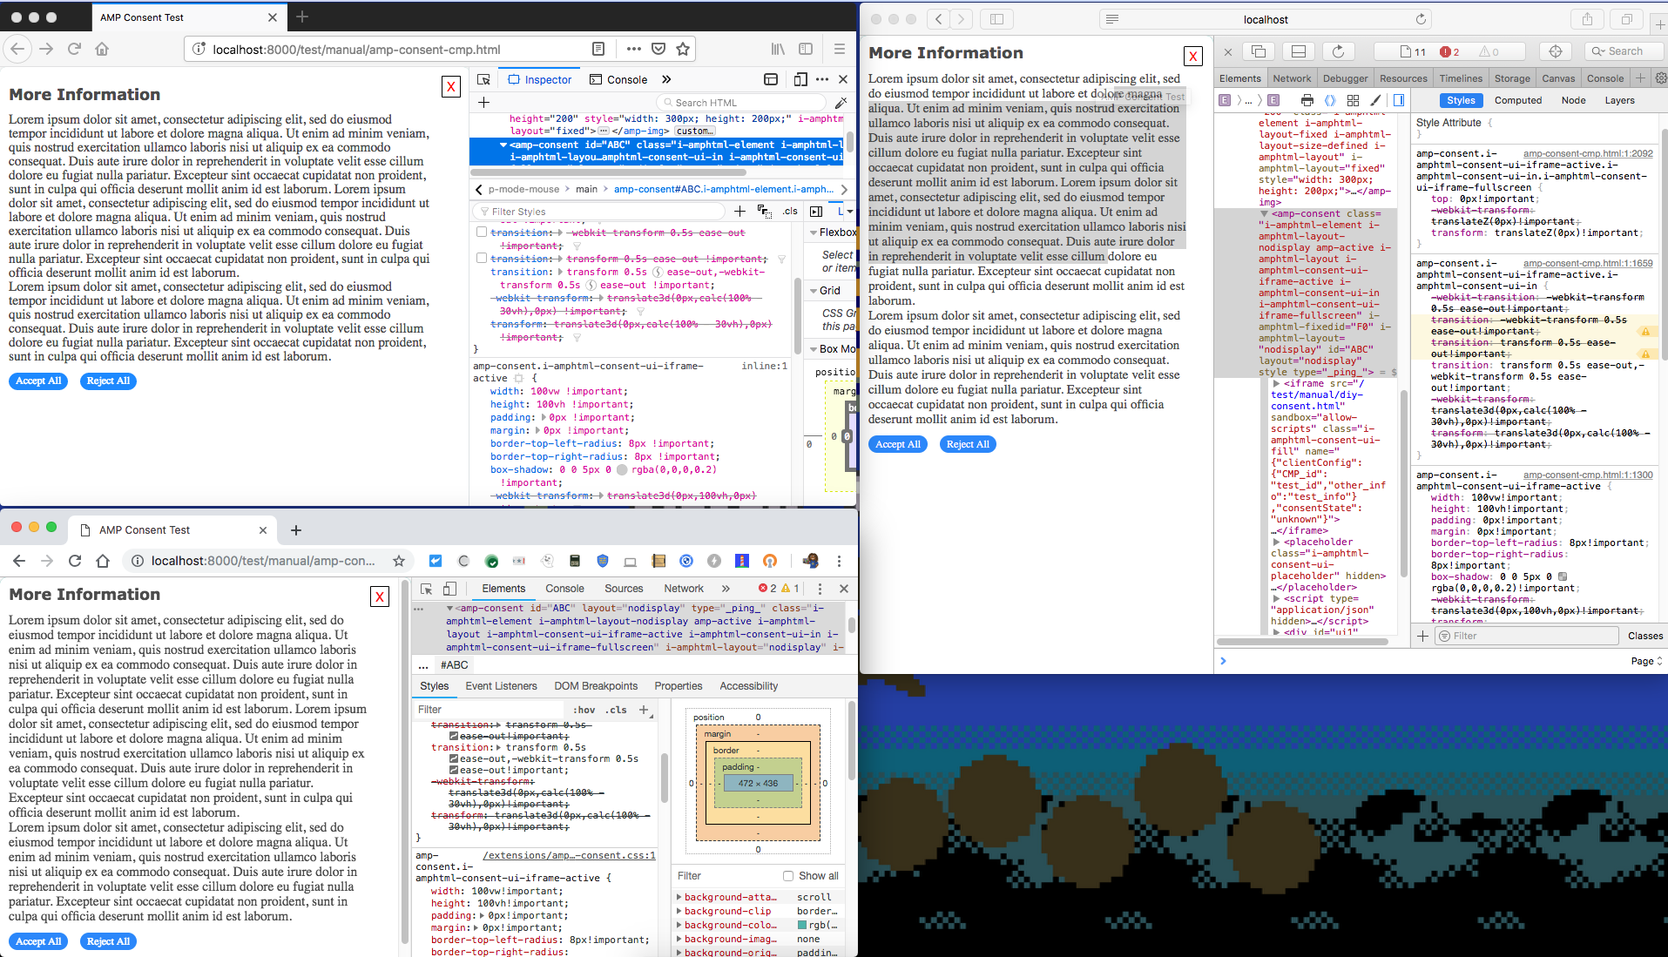Open Firefox hamburger menu

click(839, 49)
